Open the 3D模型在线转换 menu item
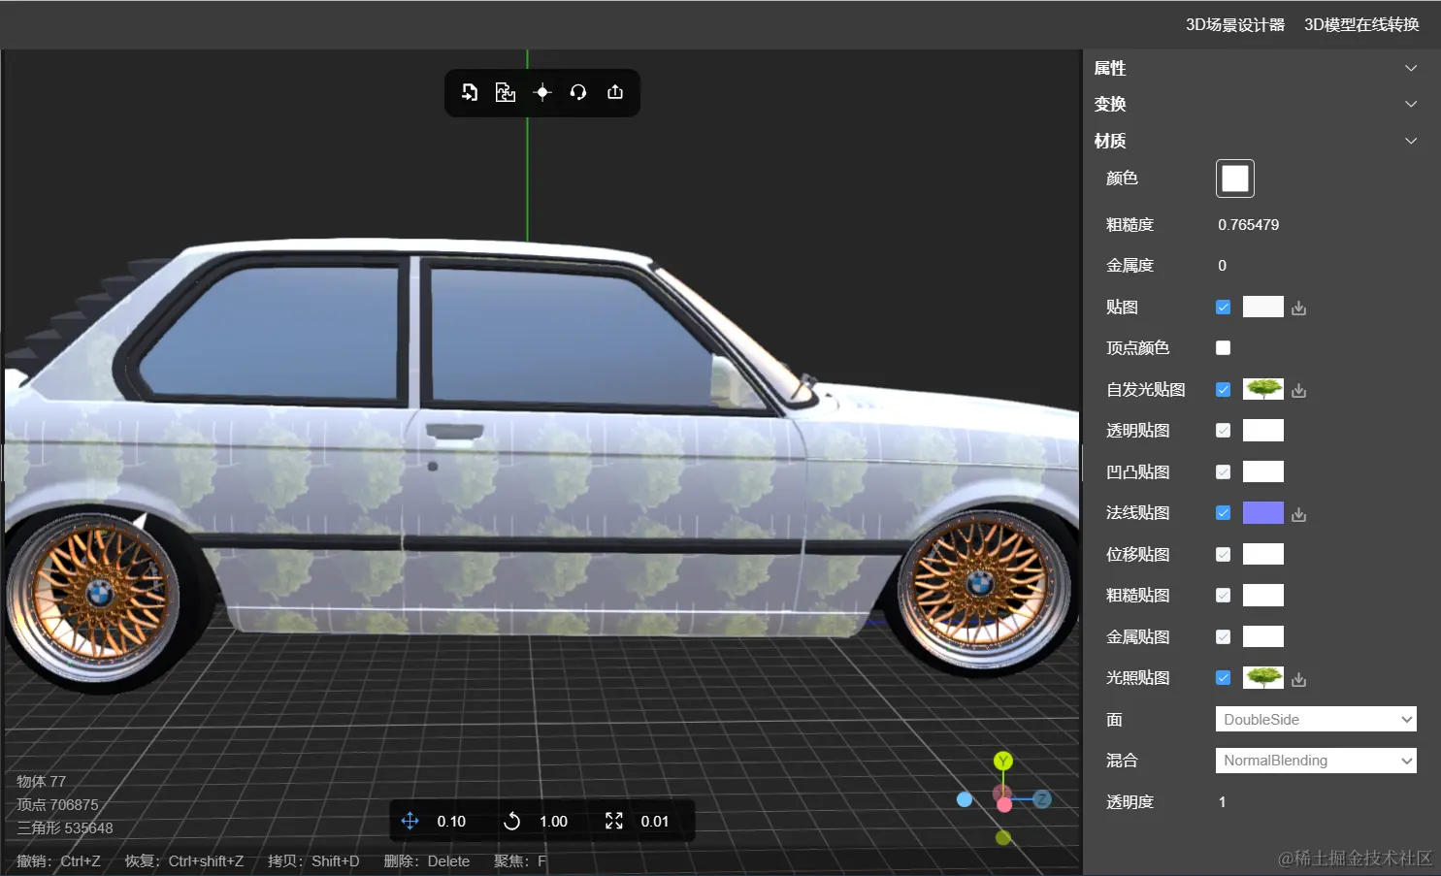 tap(1361, 24)
